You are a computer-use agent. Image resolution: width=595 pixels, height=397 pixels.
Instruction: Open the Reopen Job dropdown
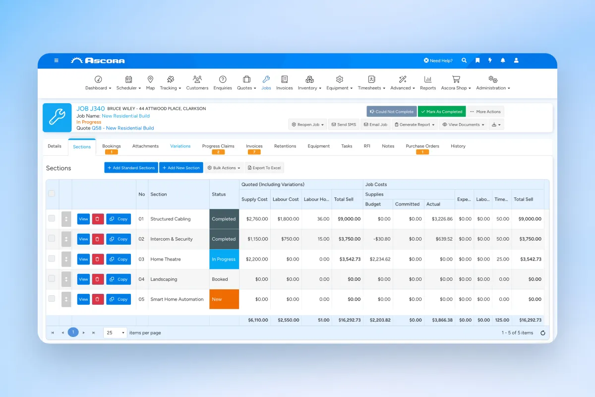[x=308, y=125]
